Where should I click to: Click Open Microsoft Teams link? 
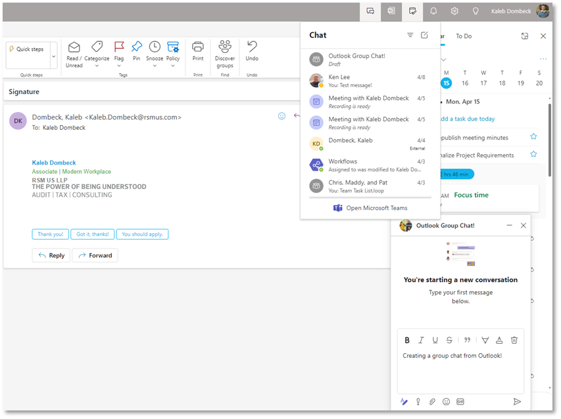pyautogui.click(x=370, y=208)
